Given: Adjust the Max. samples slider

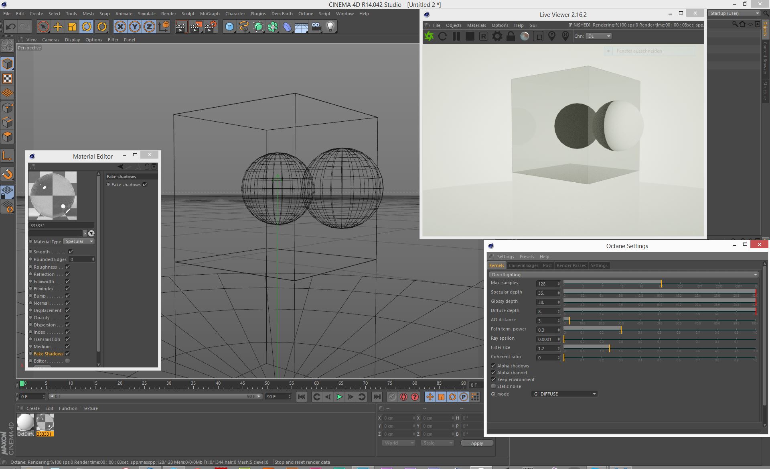Looking at the screenshot, I should click(661, 283).
